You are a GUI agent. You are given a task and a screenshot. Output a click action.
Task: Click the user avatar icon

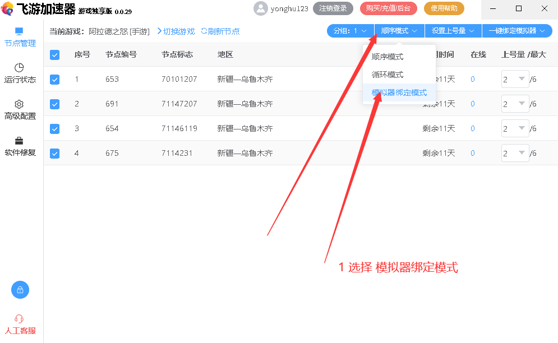coord(261,8)
